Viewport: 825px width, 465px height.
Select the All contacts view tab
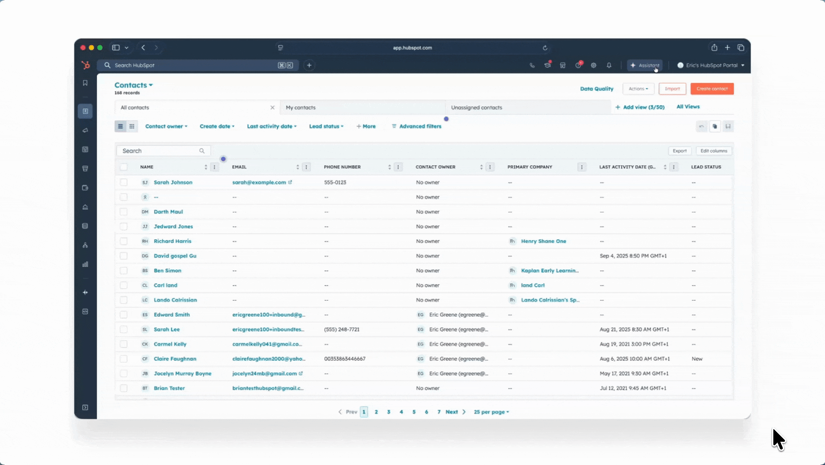197,108
